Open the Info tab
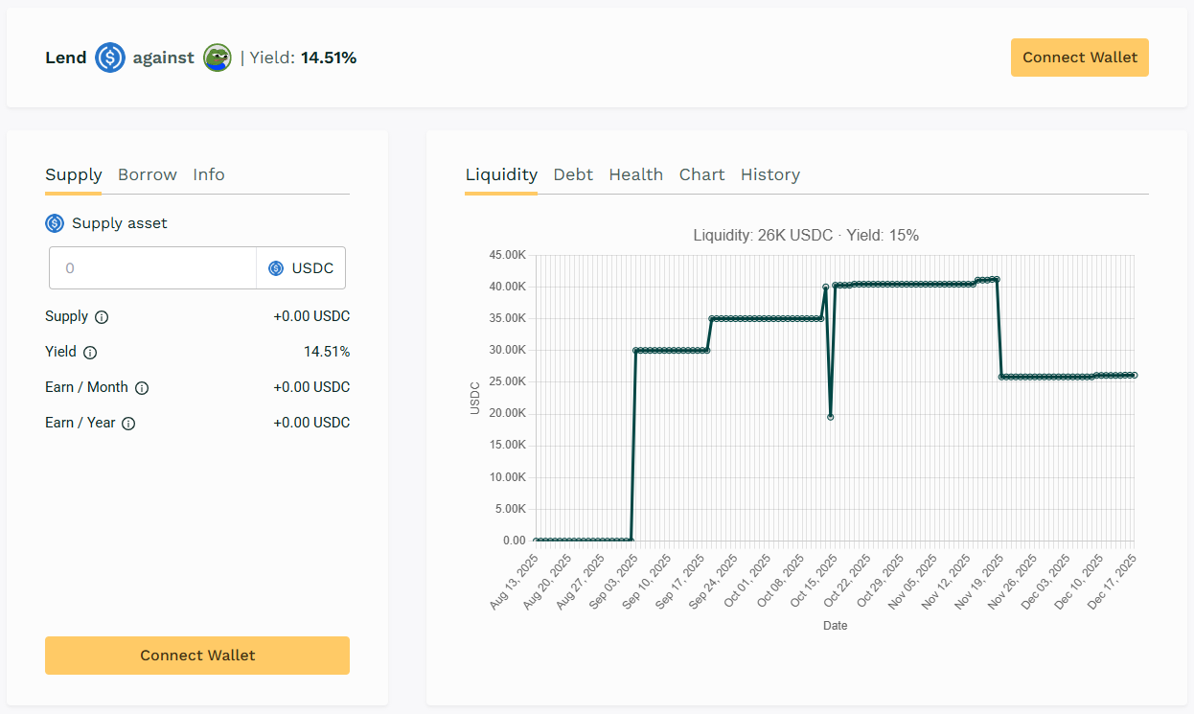 pyautogui.click(x=209, y=174)
